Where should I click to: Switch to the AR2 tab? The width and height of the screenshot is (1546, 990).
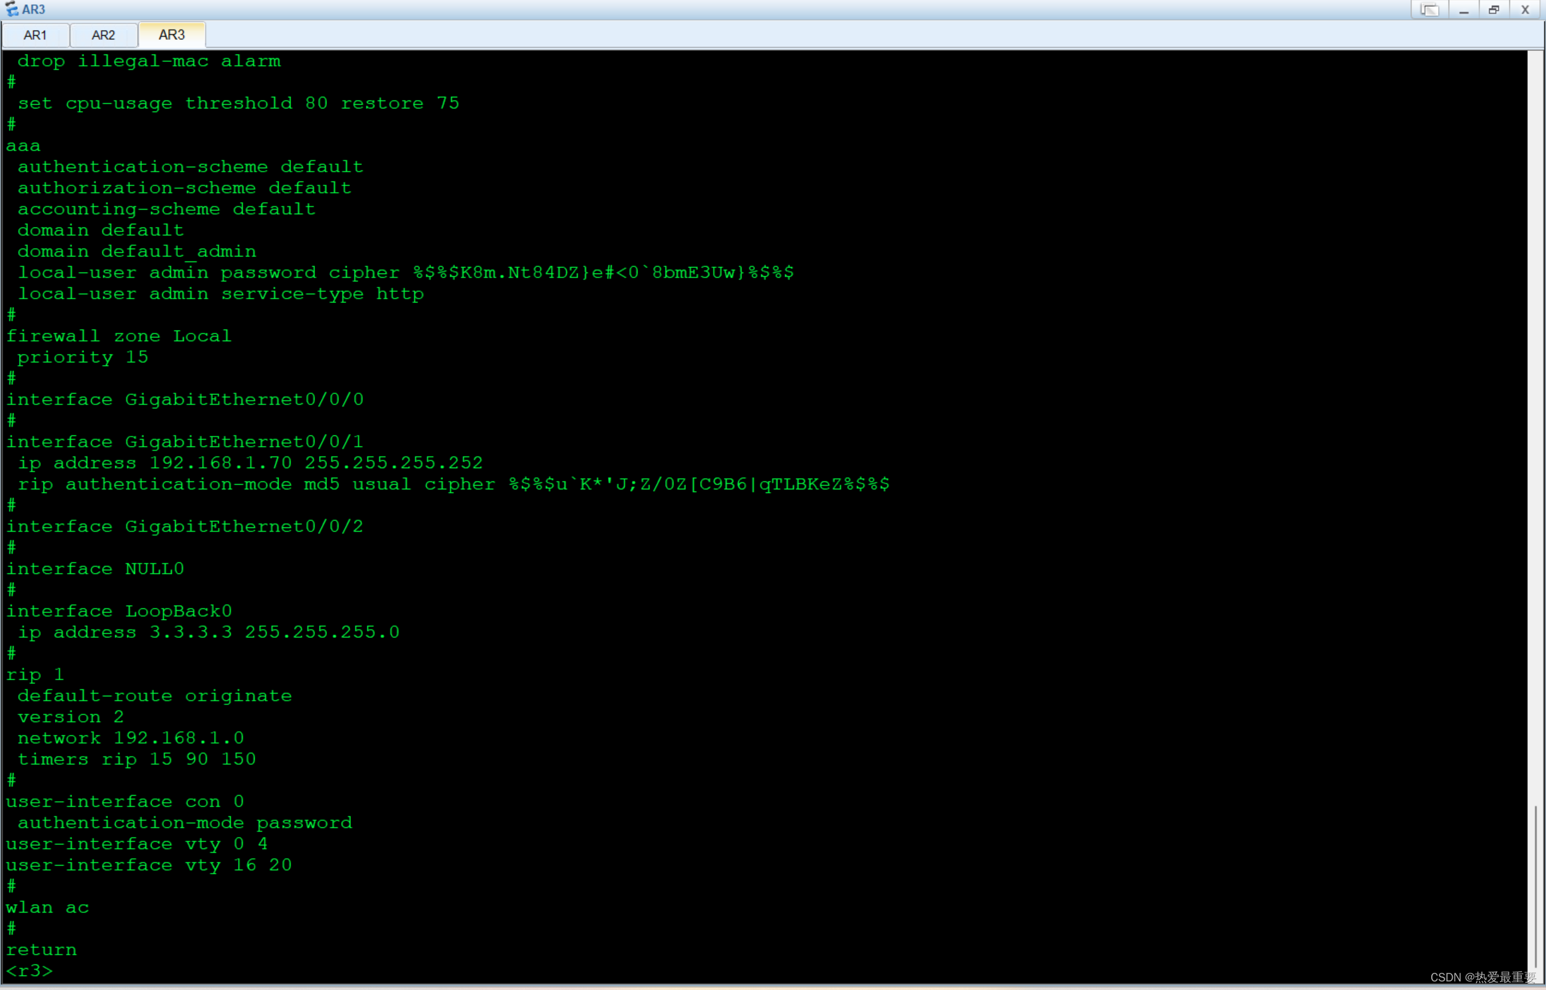pyautogui.click(x=104, y=35)
